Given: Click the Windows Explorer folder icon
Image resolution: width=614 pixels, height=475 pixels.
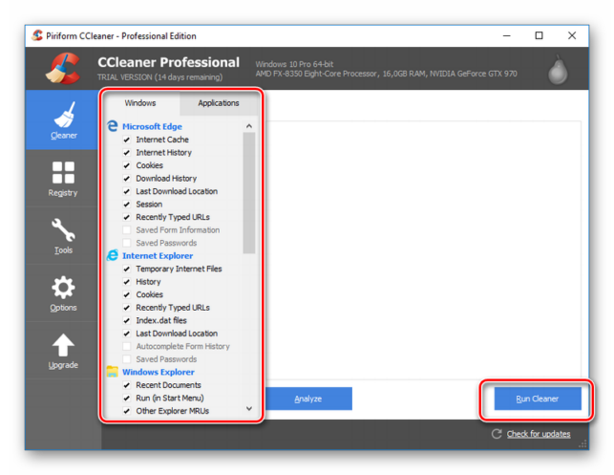Looking at the screenshot, I should click(113, 371).
